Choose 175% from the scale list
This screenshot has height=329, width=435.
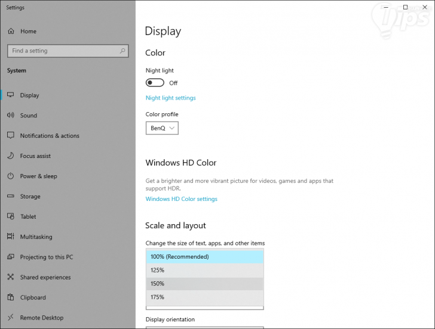(x=204, y=297)
